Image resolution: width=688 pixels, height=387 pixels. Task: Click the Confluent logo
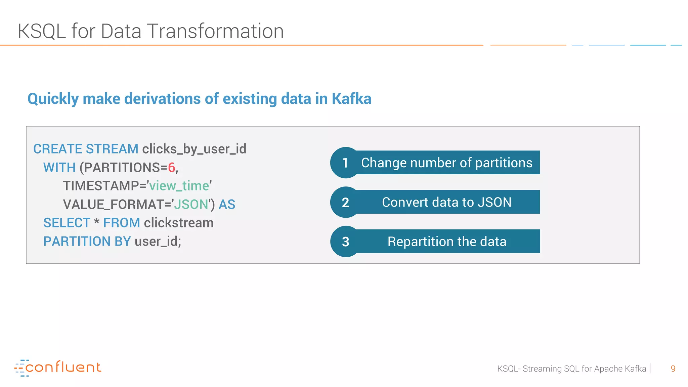pos(58,368)
